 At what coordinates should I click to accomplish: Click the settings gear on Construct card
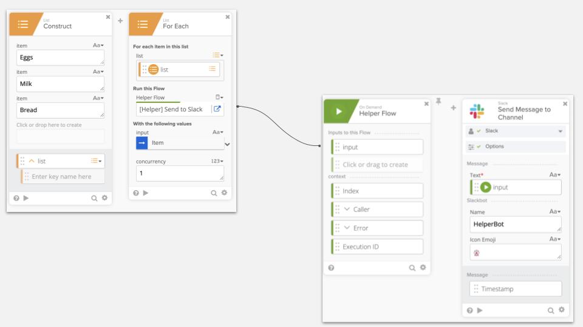(104, 197)
